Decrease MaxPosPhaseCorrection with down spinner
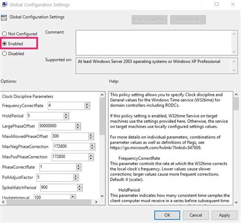Screen dimensions: 241x223 point(91,158)
